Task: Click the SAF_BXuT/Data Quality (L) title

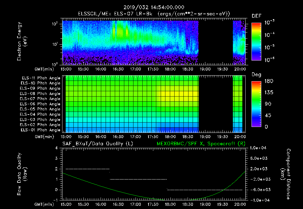Action: tap(98, 144)
